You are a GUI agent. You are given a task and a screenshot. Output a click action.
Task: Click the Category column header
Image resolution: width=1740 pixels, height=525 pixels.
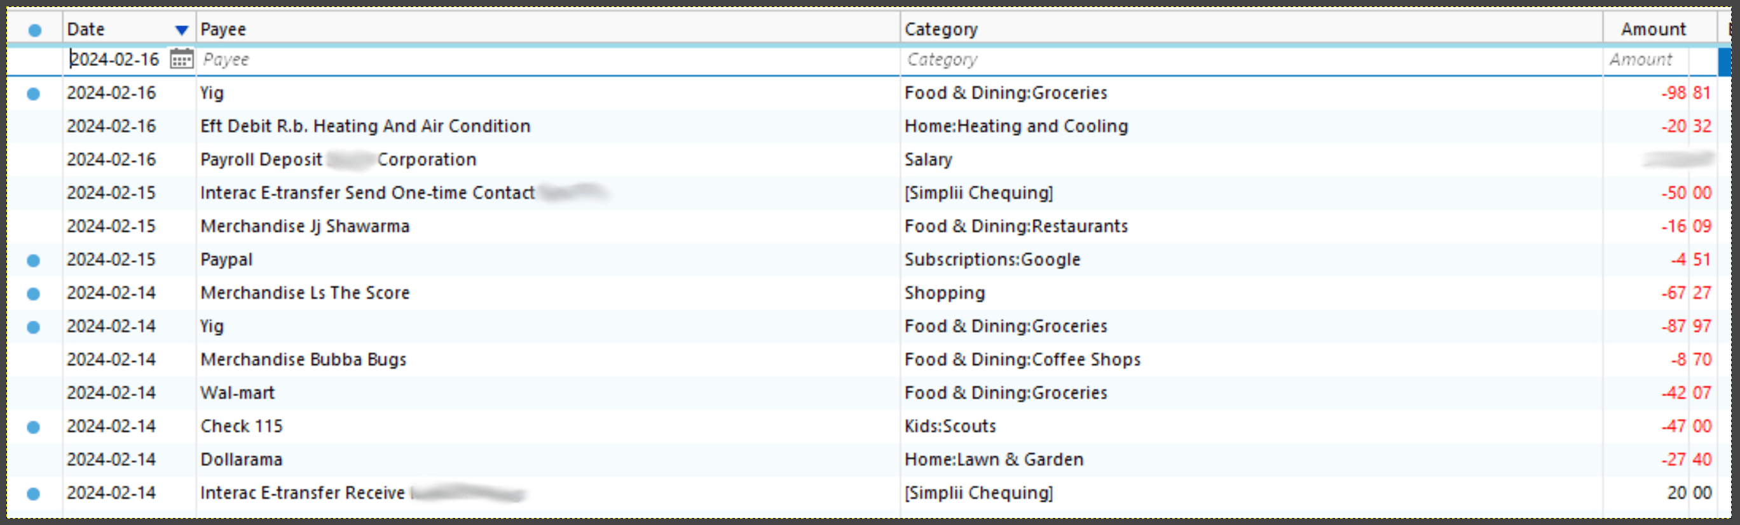(x=1252, y=29)
